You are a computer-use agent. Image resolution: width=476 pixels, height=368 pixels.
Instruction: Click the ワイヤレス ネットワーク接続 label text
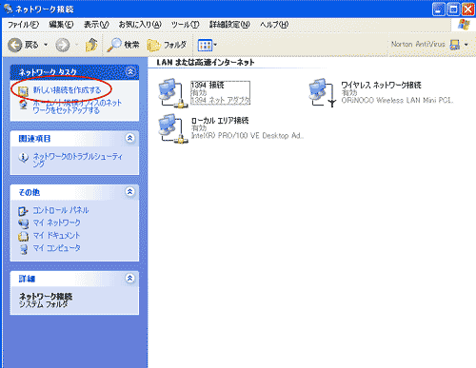tap(382, 85)
